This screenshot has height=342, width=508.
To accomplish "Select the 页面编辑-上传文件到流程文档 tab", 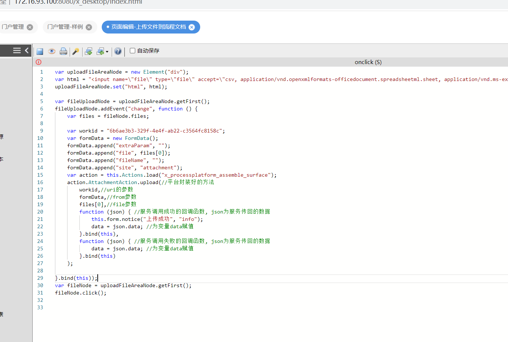I will point(149,27).
